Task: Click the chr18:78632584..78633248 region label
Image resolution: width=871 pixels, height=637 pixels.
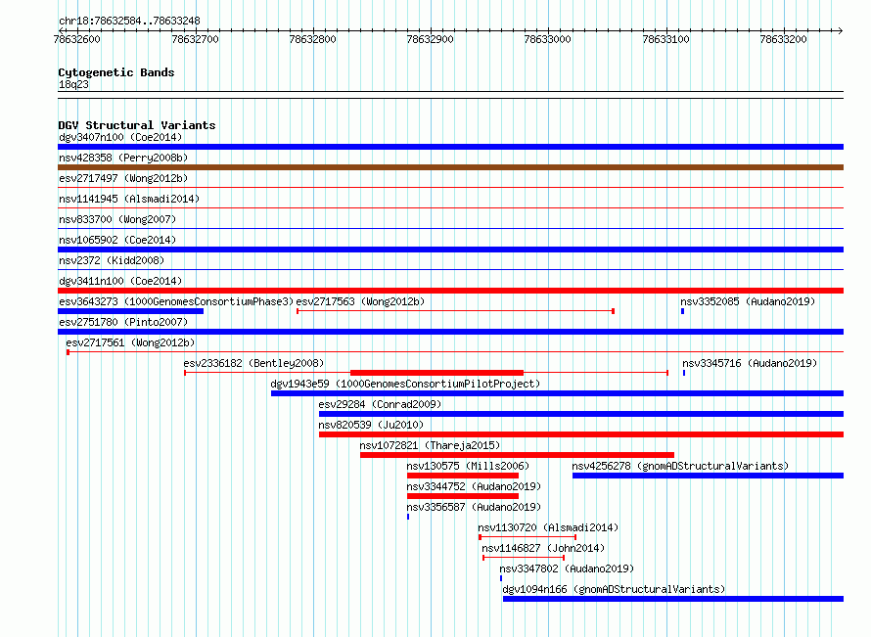Action: tap(129, 21)
